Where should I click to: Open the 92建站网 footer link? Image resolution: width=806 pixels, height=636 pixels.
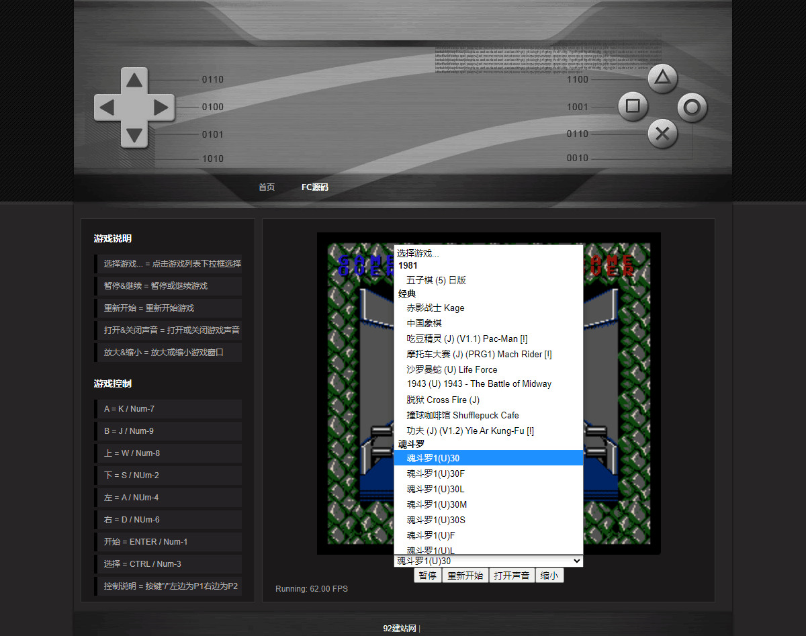[x=400, y=629]
